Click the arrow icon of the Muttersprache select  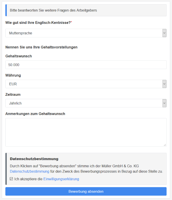(x=164, y=33)
